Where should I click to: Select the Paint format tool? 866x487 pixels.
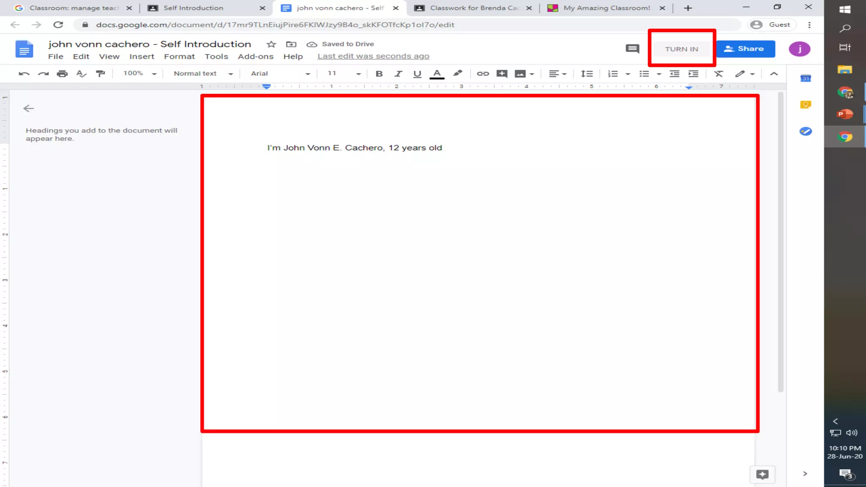click(x=100, y=74)
